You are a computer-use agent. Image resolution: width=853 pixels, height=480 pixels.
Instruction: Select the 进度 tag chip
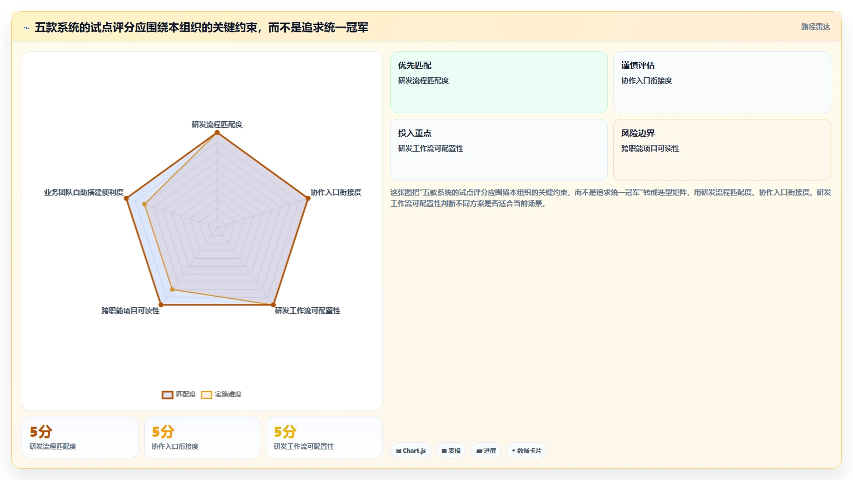tap(486, 451)
